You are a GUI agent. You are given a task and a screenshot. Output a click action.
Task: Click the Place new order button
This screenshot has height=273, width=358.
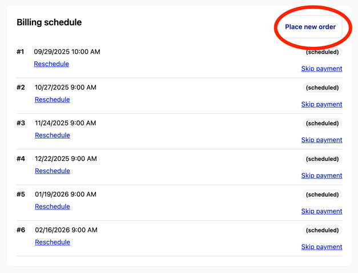[310, 27]
